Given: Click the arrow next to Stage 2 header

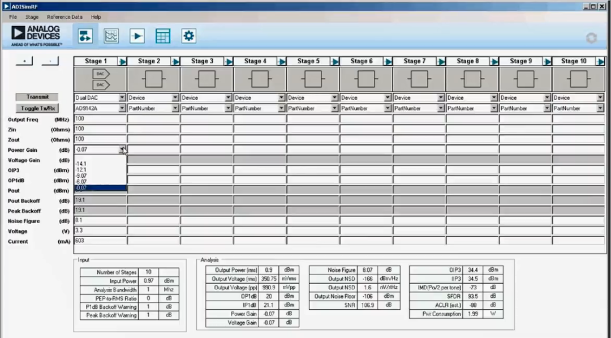Looking at the screenshot, I should (175, 61).
